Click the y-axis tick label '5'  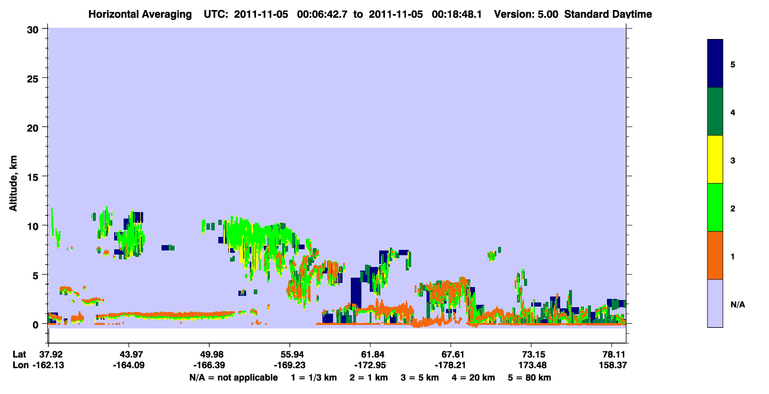[x=37, y=275]
